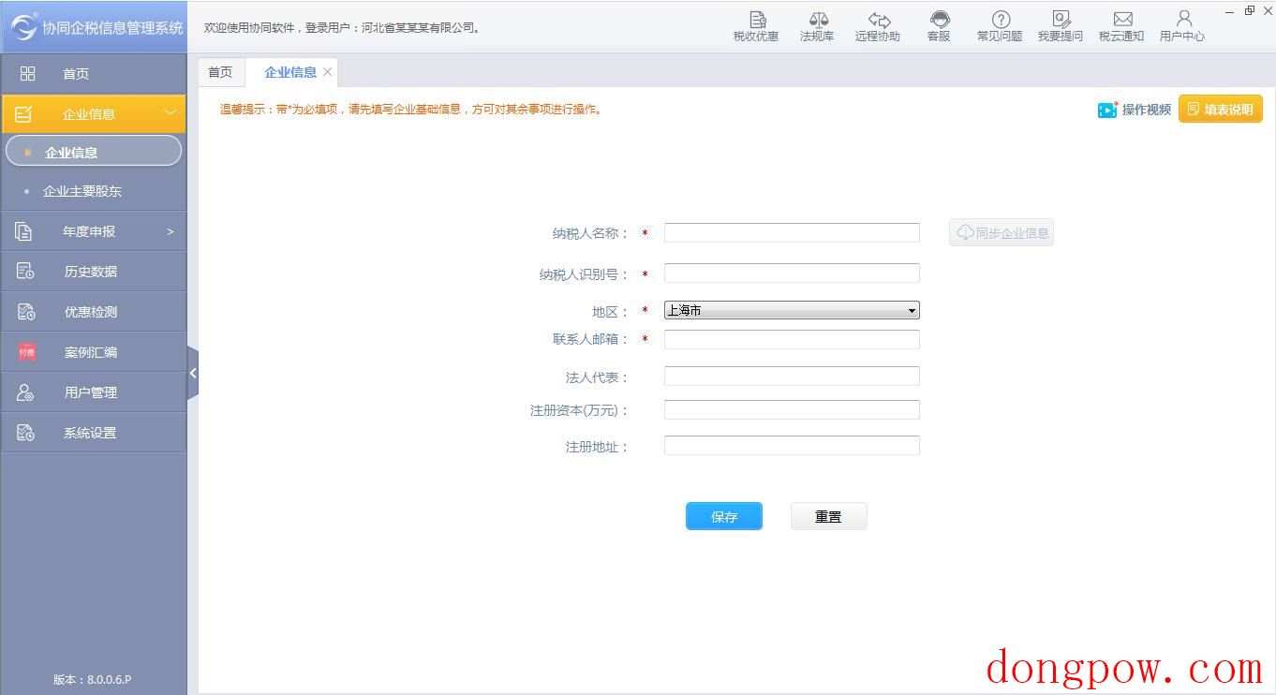Click the 首页 sidebar grid icon
The height and width of the screenshot is (695, 1276).
(x=27, y=73)
